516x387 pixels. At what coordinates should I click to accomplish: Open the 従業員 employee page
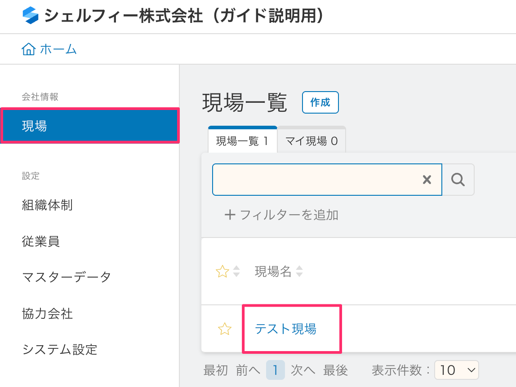pos(40,242)
